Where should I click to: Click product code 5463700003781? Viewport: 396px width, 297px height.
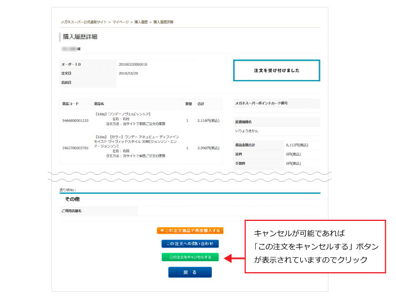pyautogui.click(x=75, y=148)
